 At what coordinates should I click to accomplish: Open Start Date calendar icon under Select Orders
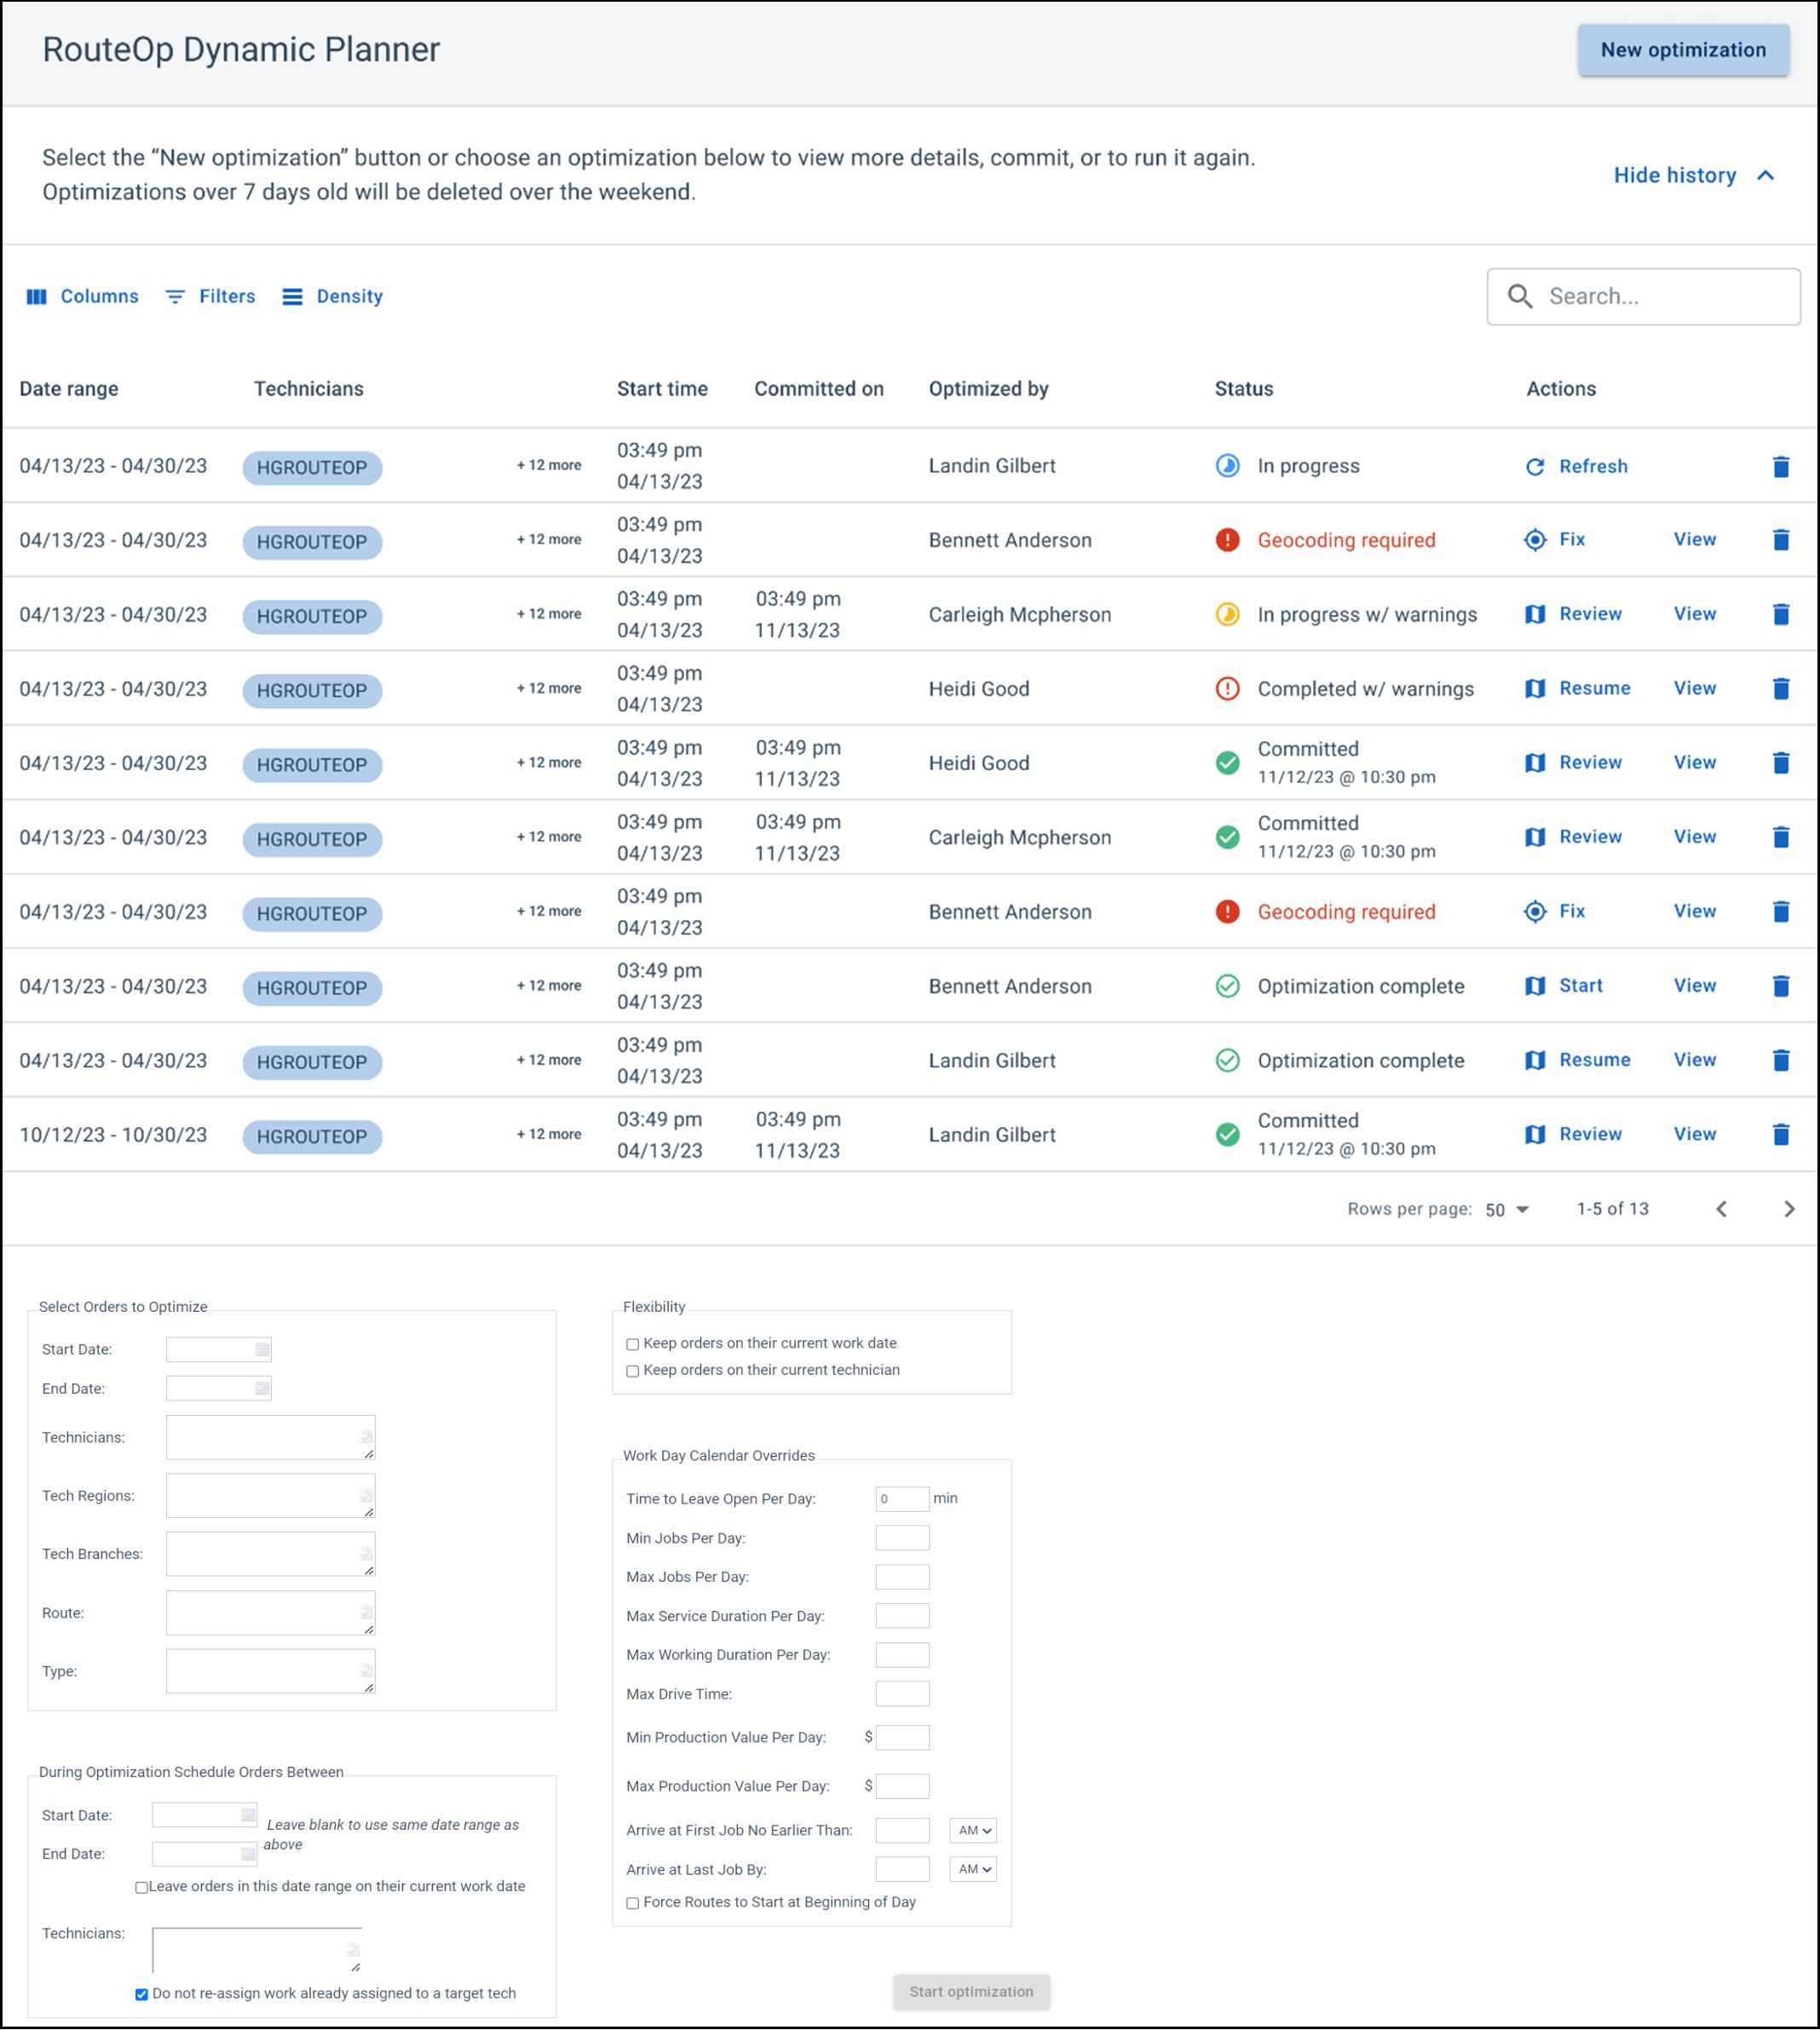coord(262,1349)
